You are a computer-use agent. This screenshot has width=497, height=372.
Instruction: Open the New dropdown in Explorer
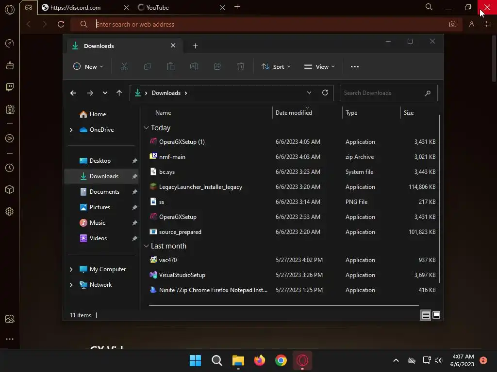[x=88, y=67]
